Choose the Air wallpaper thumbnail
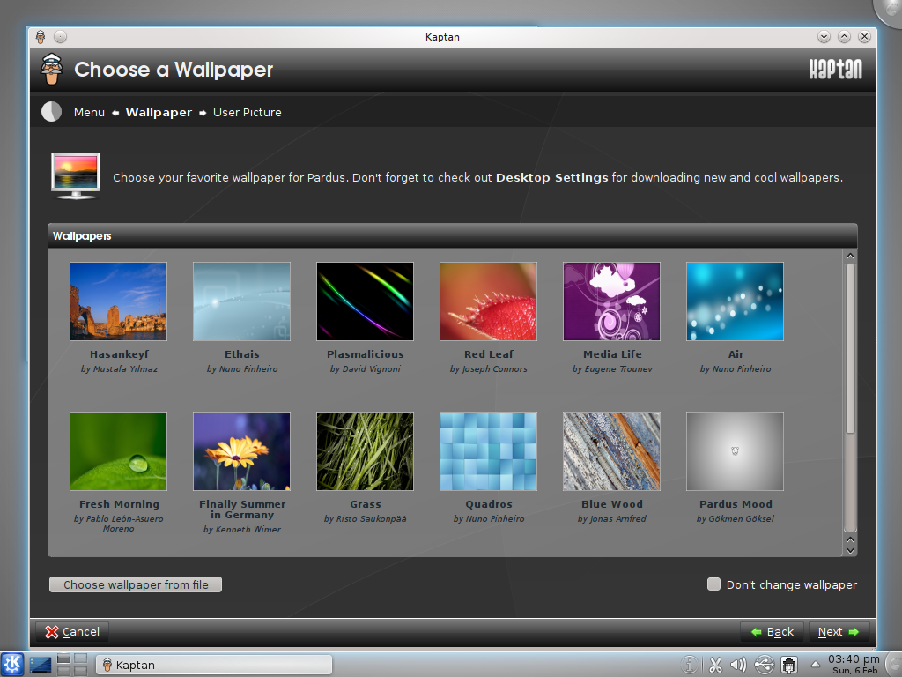Image resolution: width=902 pixels, height=677 pixels. pyautogui.click(x=735, y=301)
